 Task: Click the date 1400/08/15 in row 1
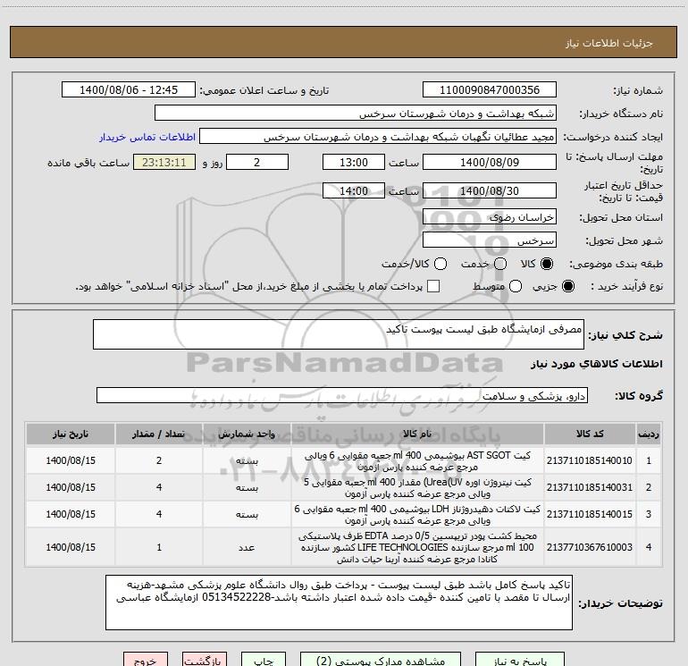point(71,460)
